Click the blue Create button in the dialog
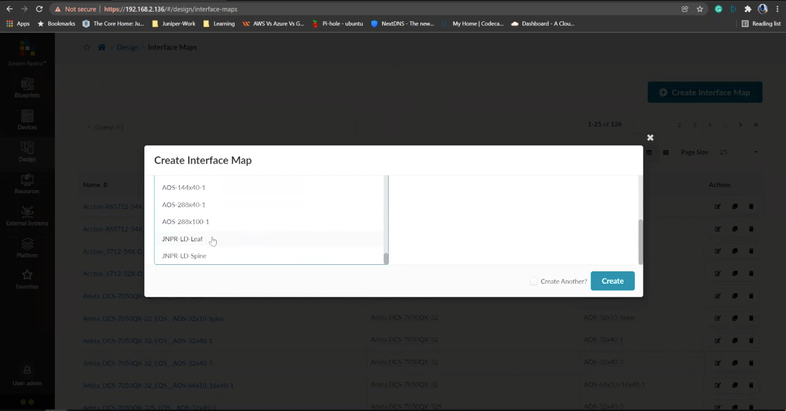 tap(613, 281)
